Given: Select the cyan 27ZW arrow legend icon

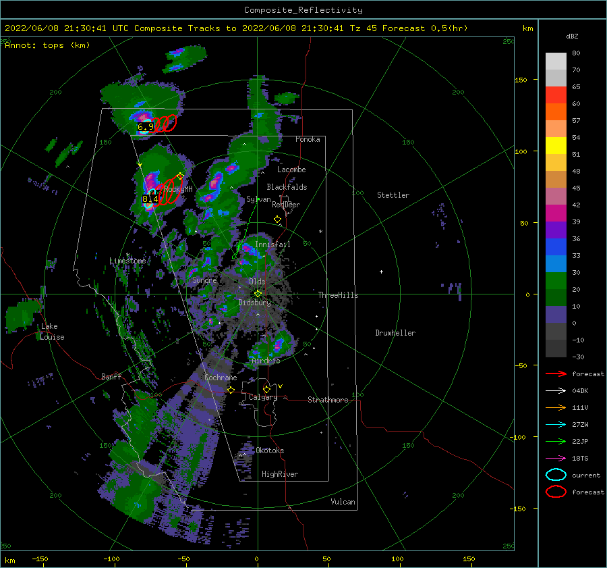Looking at the screenshot, I should tap(556, 425).
